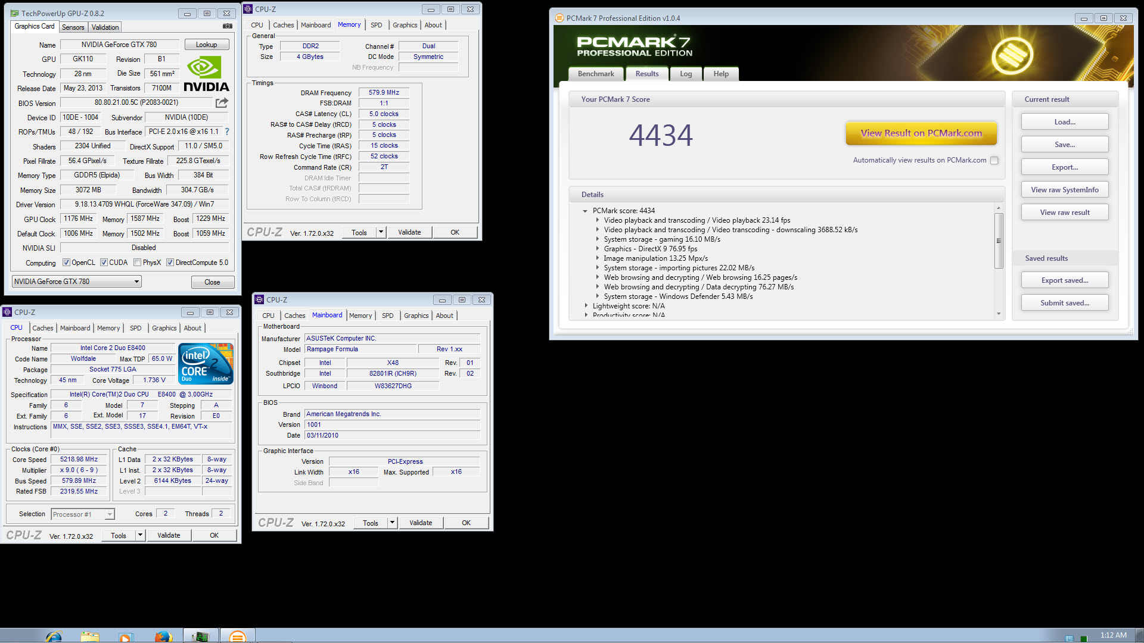
Task: Click the Intel Core 2 Duo logo
Action: click(x=206, y=363)
